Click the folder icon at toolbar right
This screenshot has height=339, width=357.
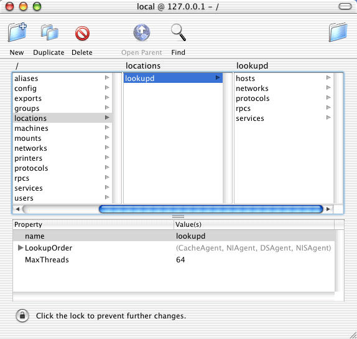[338, 32]
